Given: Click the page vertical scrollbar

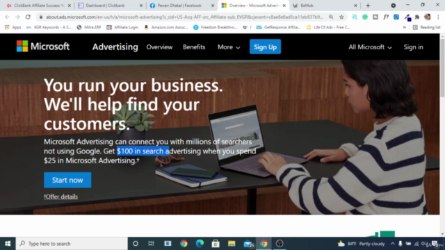Looking at the screenshot, I should (x=442, y=68).
